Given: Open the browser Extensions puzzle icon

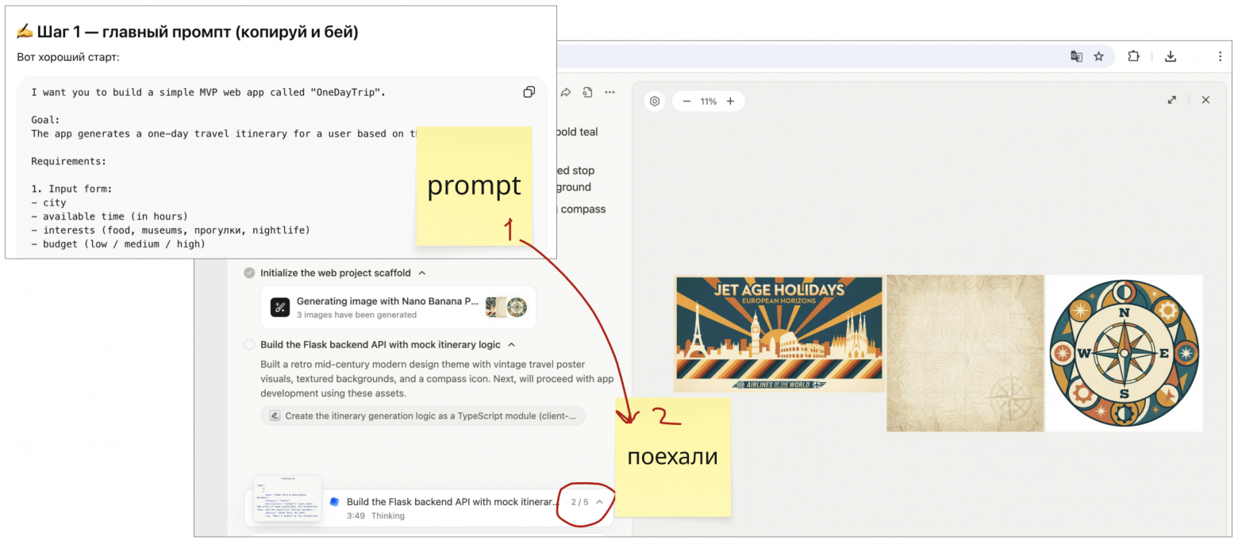Looking at the screenshot, I should 1133,56.
